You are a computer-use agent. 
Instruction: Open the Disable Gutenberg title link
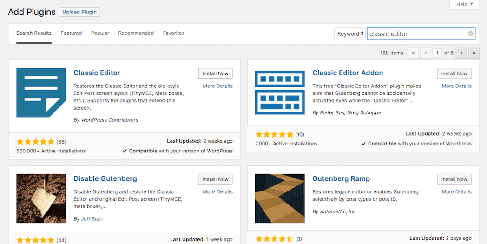click(x=105, y=179)
